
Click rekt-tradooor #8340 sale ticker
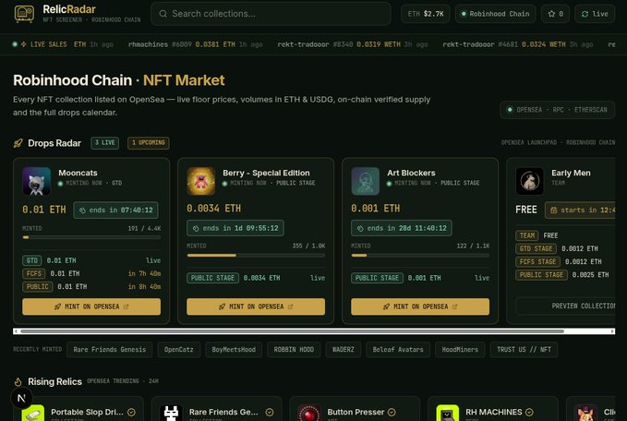click(353, 44)
